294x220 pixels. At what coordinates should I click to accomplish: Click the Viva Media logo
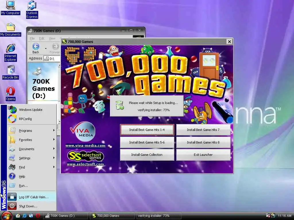pyautogui.click(x=82, y=131)
